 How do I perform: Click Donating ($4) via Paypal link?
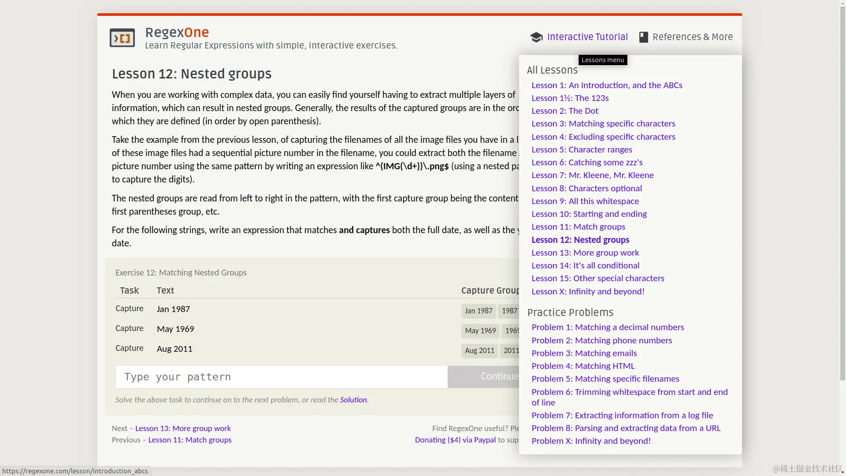click(455, 440)
